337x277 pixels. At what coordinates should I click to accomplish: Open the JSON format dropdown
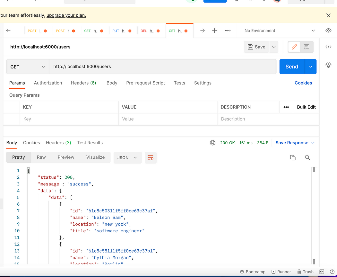[127, 157]
